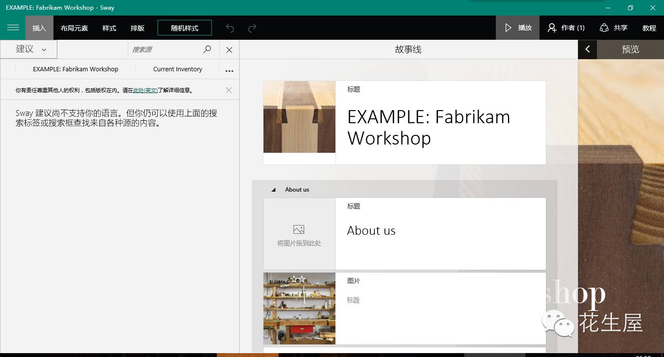Viewport: 664px width, 357px height.
Task: Dismiss the copyright notice
Action: coord(229,90)
